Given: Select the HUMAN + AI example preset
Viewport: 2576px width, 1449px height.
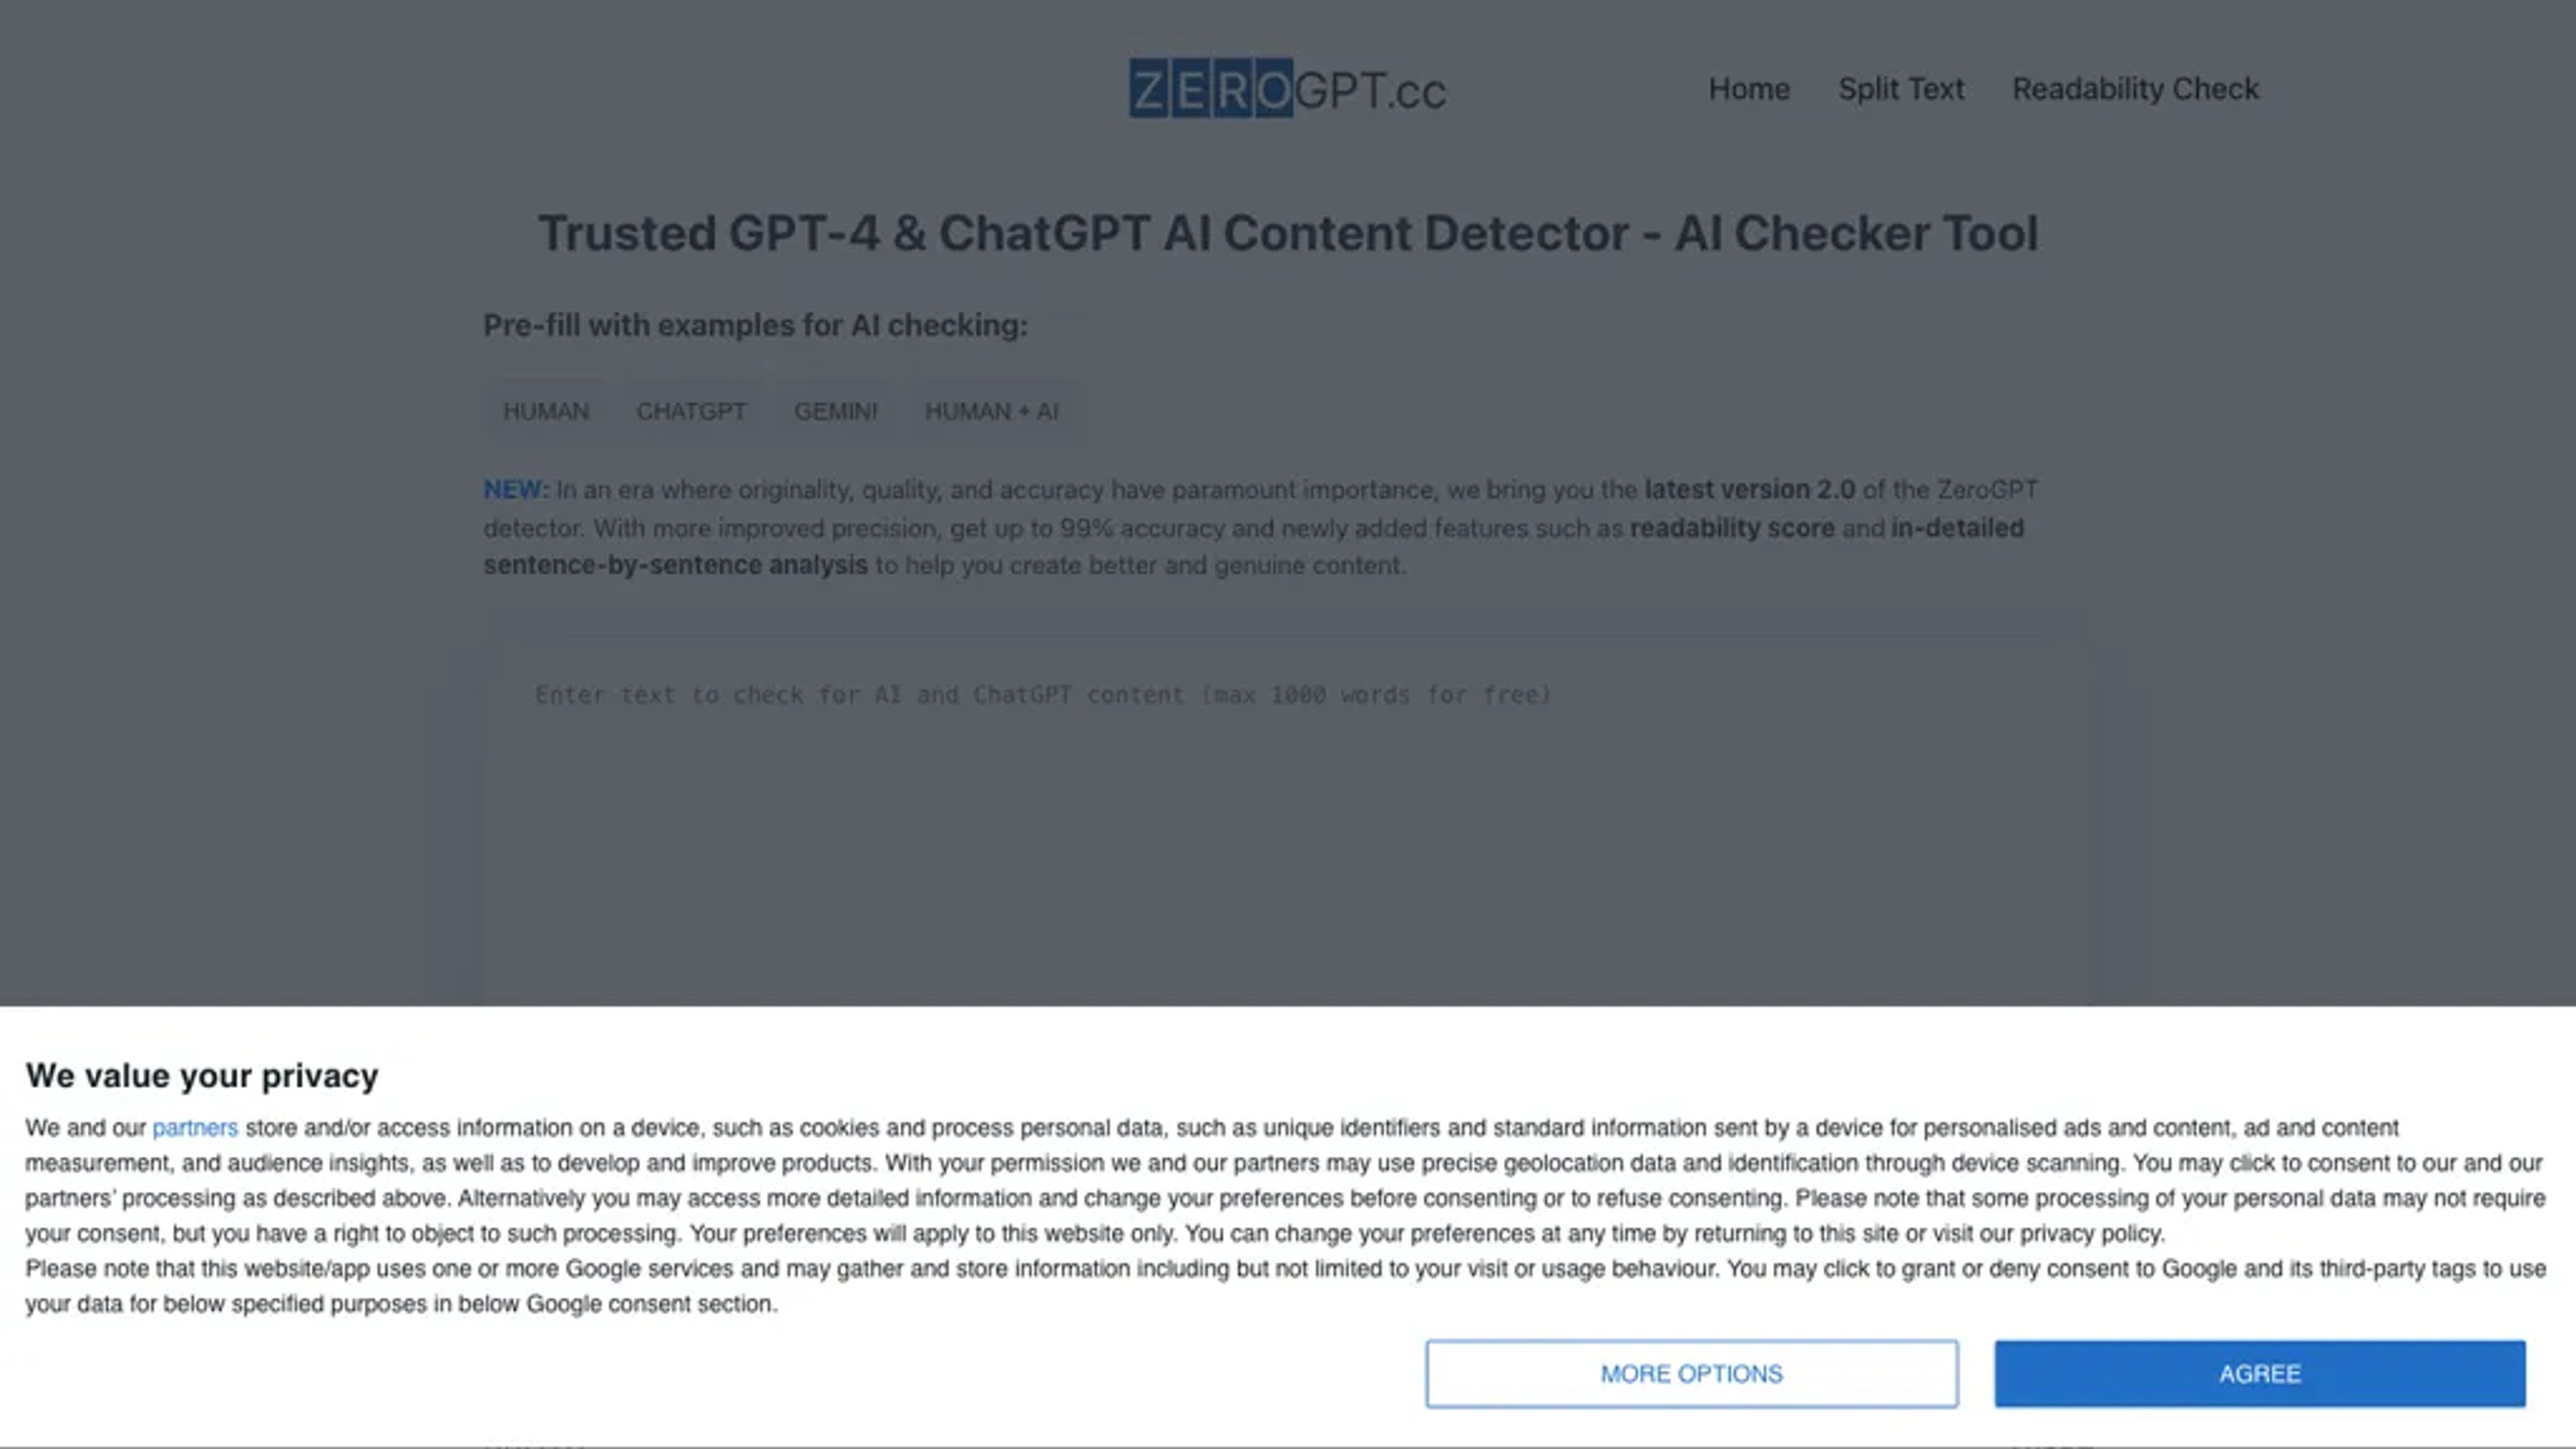Looking at the screenshot, I should click(991, 411).
